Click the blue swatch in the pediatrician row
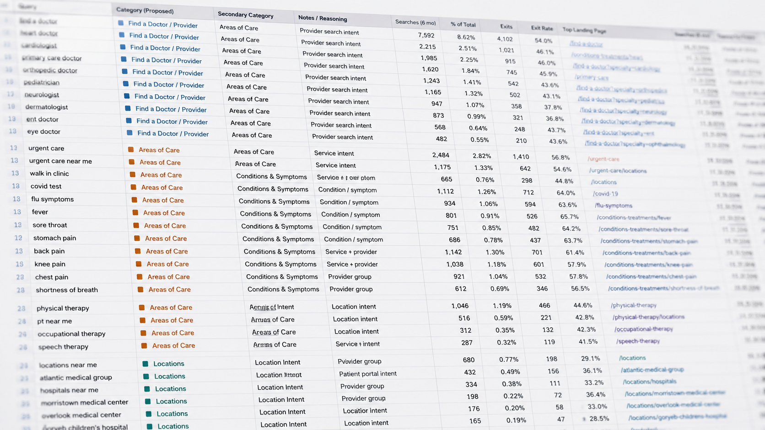765x430 pixels. (x=126, y=84)
